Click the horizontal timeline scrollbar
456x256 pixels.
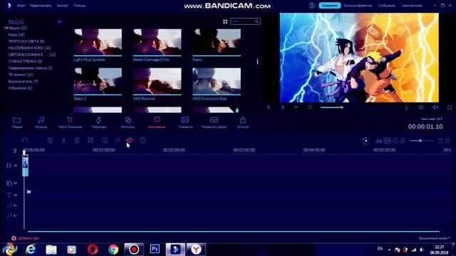[234, 232]
